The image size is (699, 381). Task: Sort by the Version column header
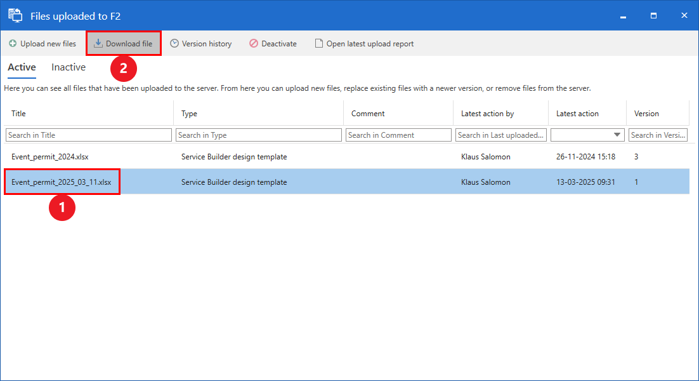click(646, 114)
